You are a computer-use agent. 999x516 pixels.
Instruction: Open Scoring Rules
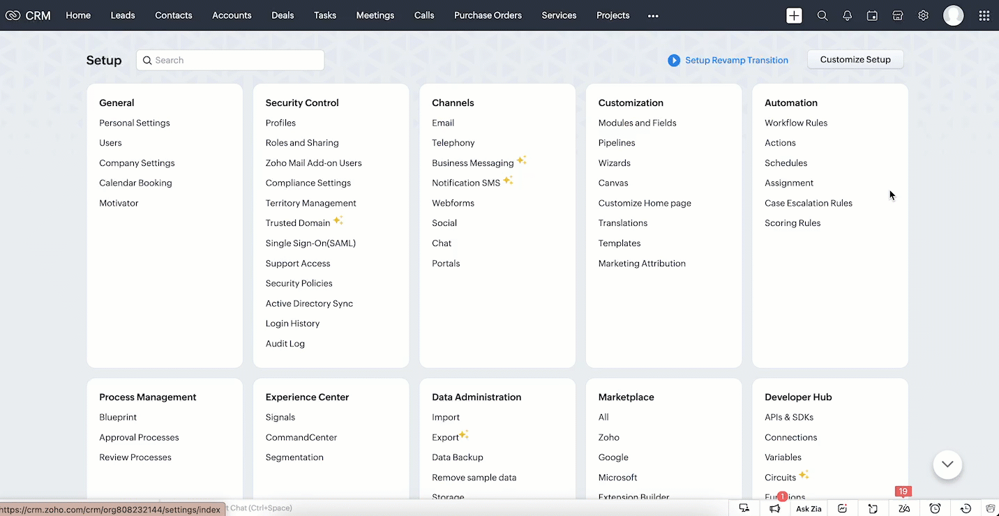[793, 223]
